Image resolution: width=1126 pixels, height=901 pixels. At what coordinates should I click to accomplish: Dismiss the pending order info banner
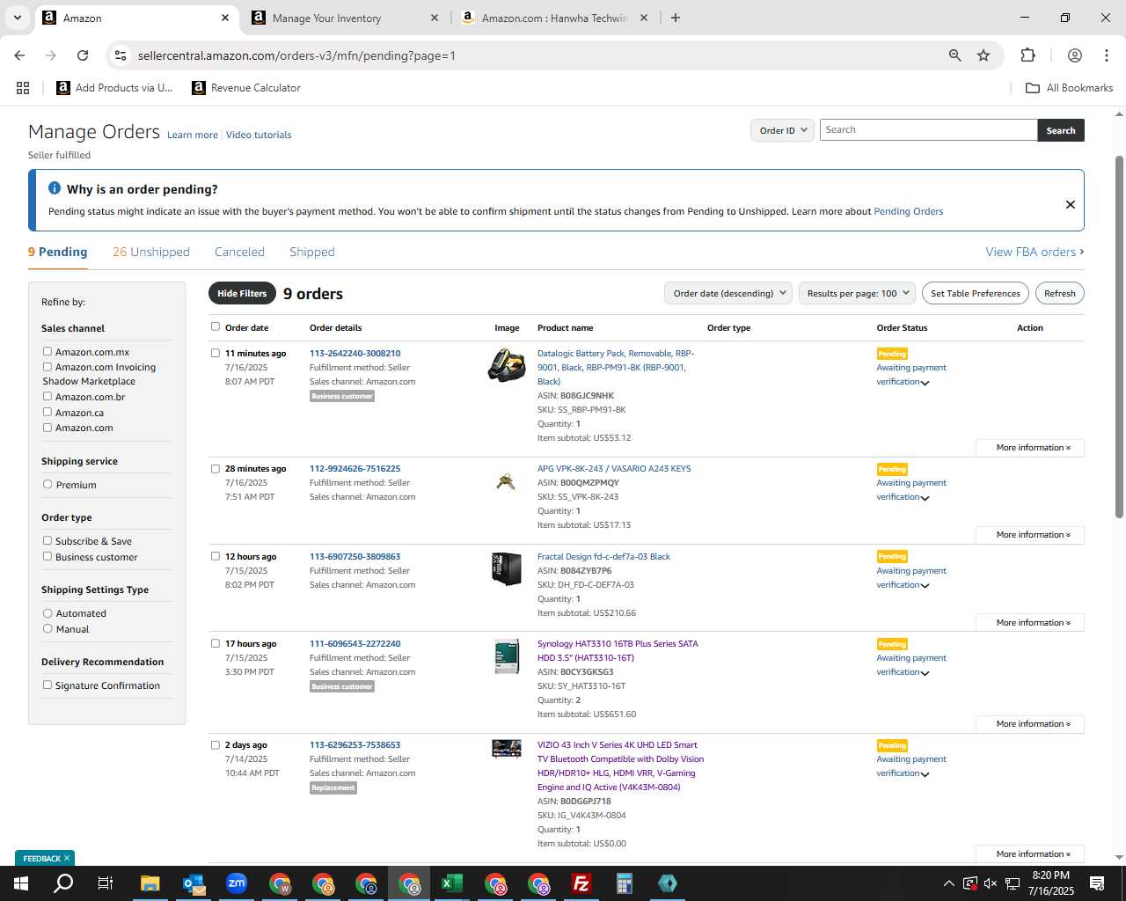click(x=1071, y=204)
